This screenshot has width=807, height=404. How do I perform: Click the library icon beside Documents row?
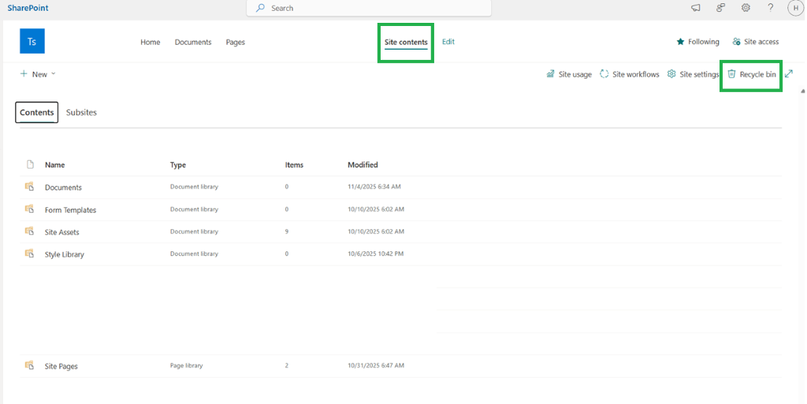pos(29,187)
